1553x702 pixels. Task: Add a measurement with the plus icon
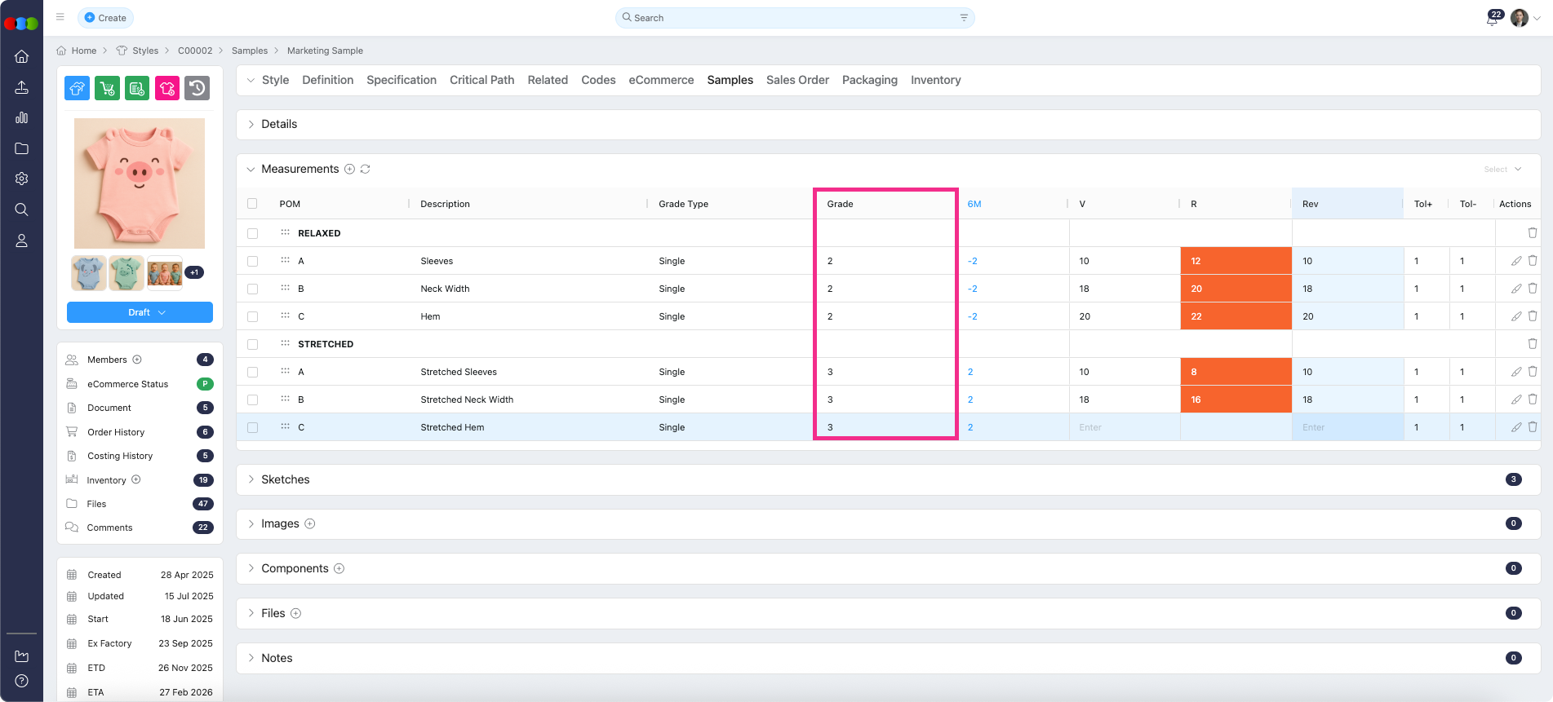pos(349,169)
